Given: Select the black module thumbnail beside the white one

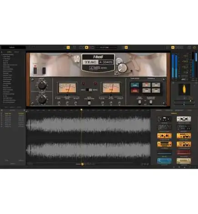Looking at the screenshot, I should 164,119.
